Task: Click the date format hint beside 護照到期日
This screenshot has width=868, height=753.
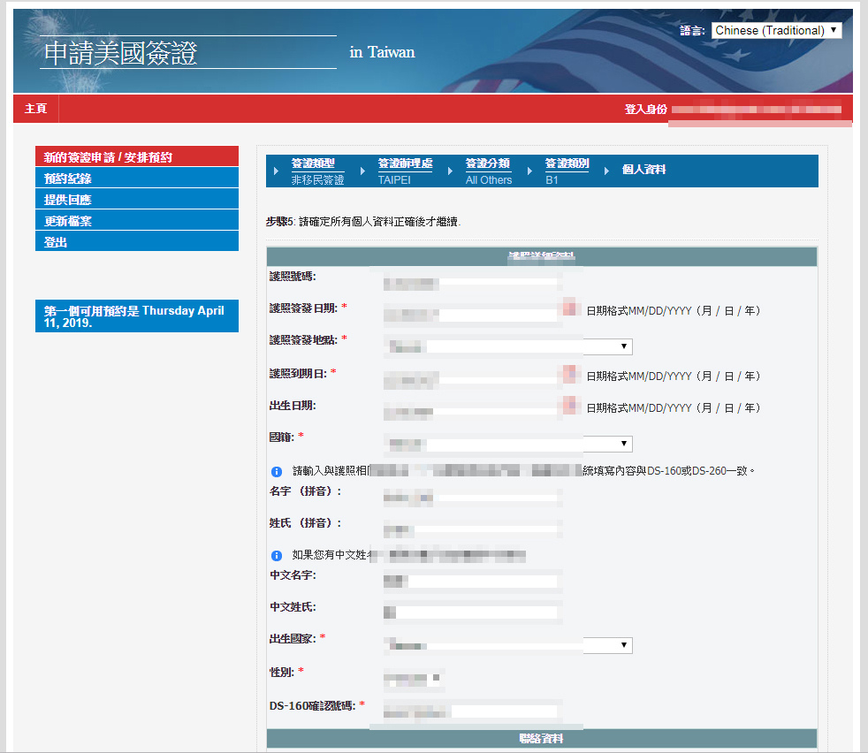Action: tap(674, 376)
